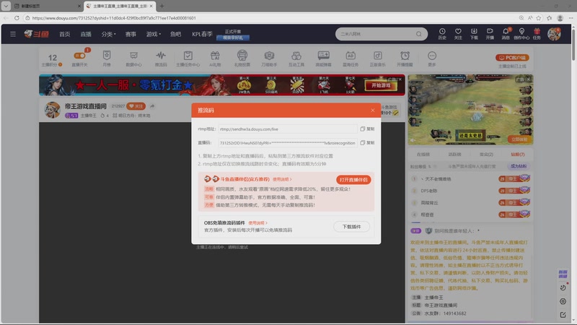Open 互动工具 toolbar icon
The height and width of the screenshot is (325, 577).
pyautogui.click(x=296, y=58)
